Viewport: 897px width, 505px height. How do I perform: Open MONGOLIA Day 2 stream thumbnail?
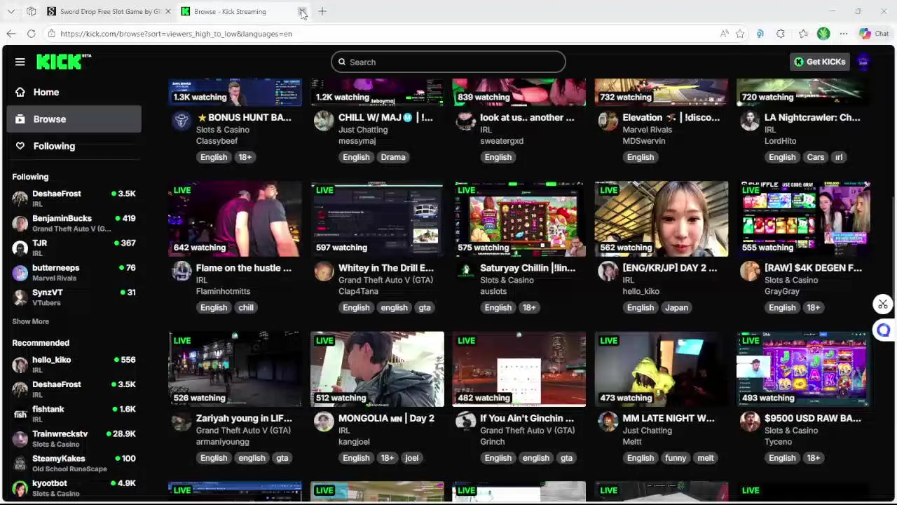point(377,369)
